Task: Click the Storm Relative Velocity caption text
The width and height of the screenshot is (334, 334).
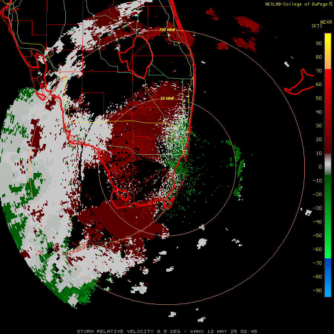Action: tap(167, 331)
